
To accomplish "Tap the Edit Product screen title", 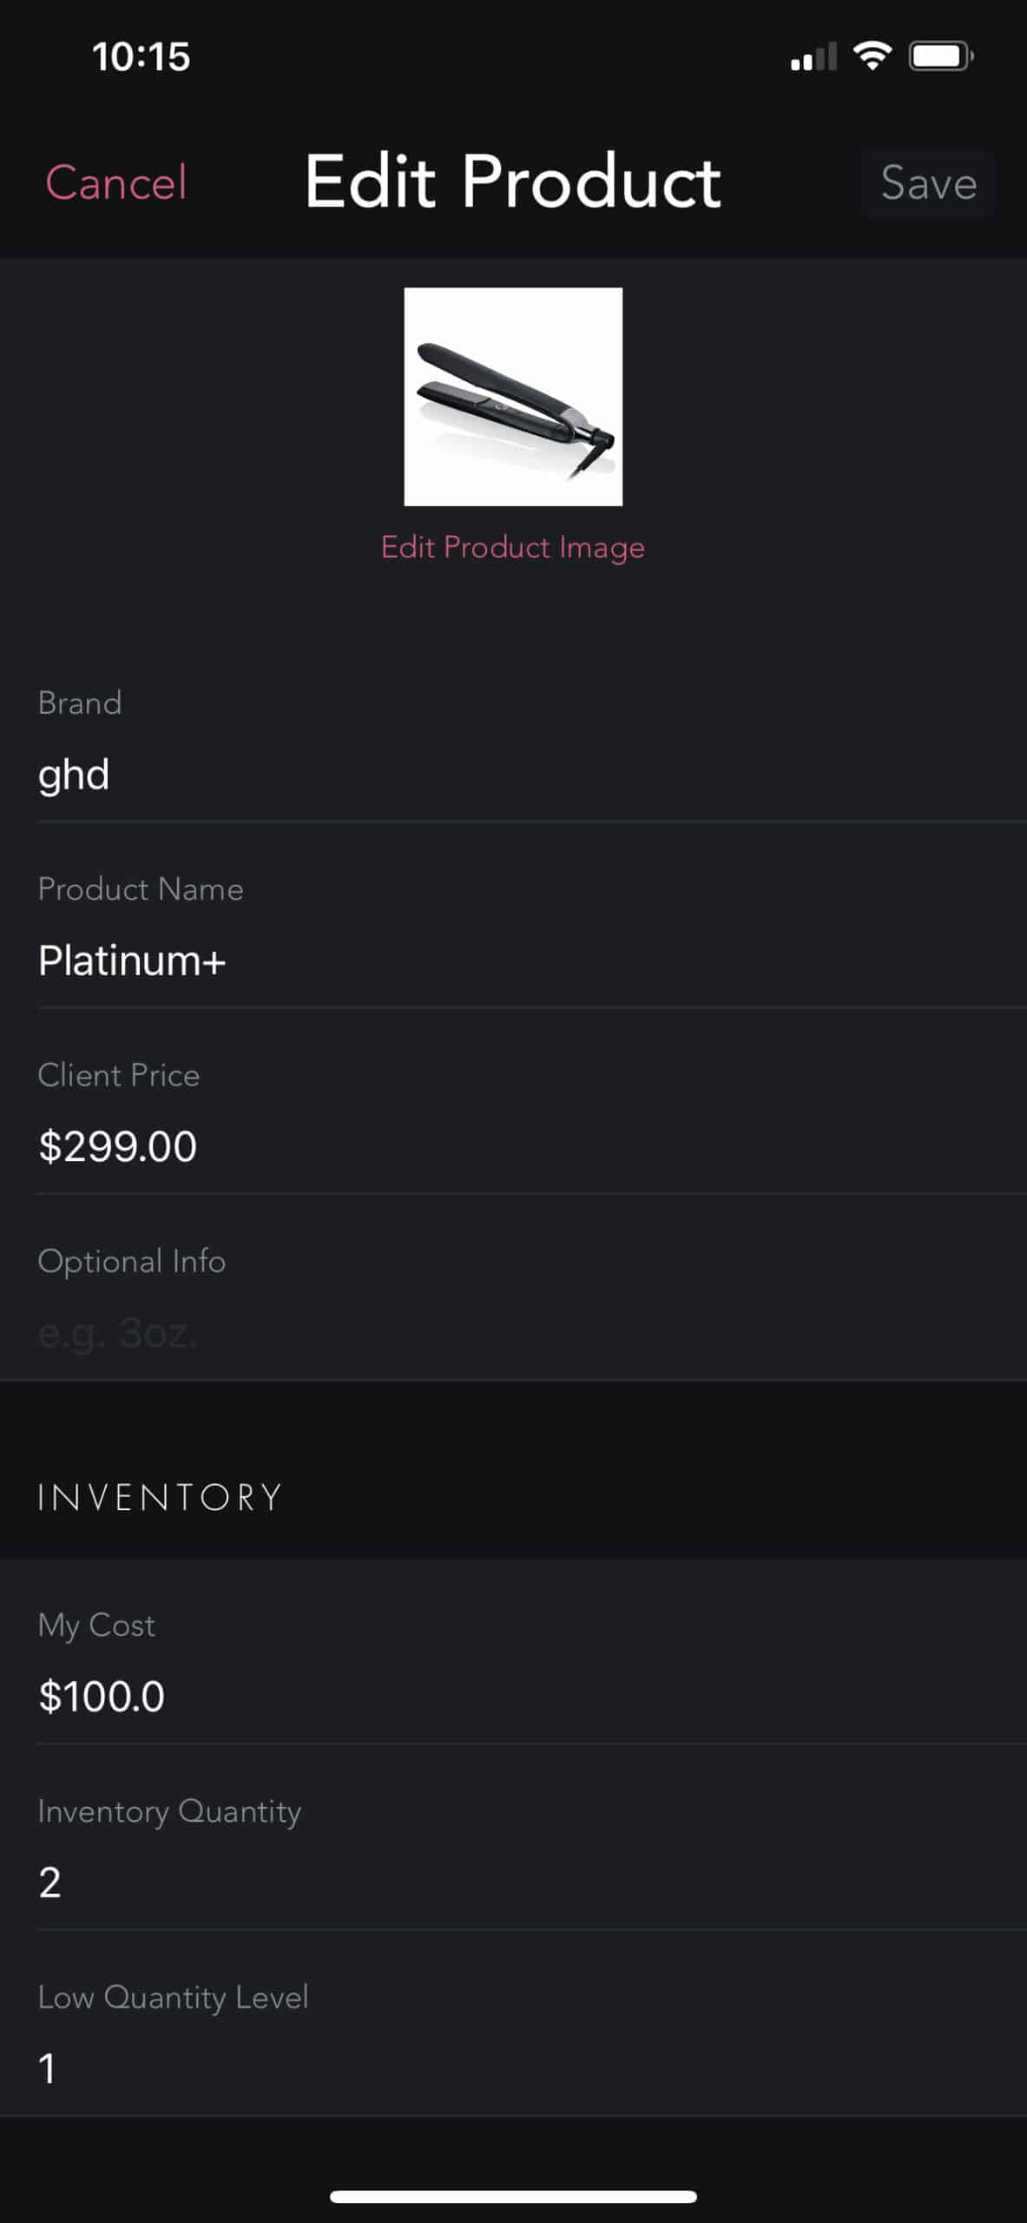I will (x=513, y=181).
